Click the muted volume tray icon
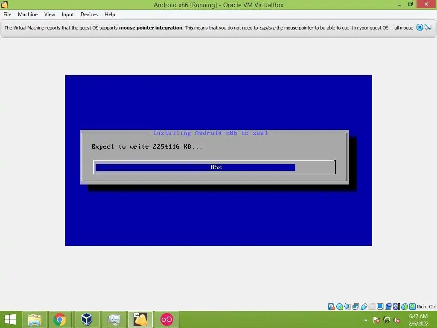 click(x=397, y=320)
